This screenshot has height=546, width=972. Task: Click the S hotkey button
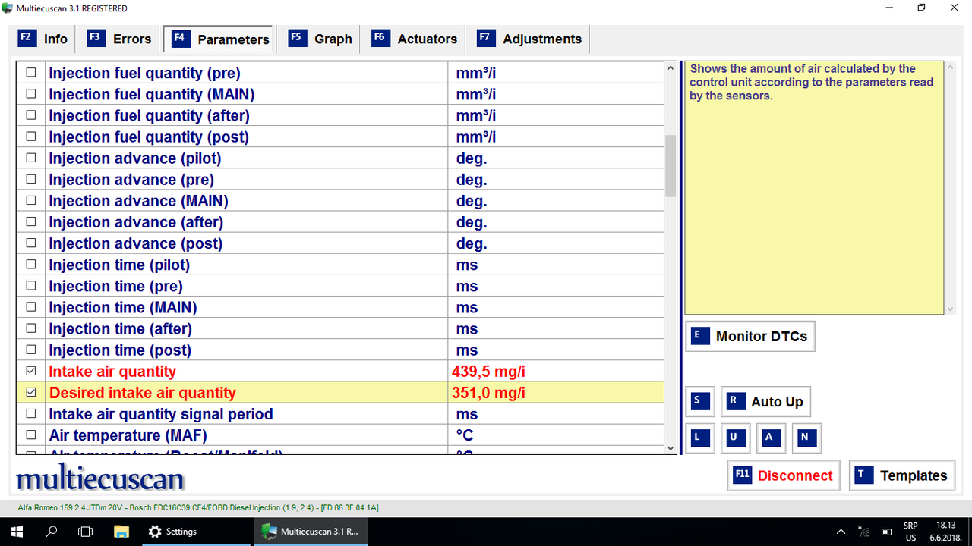click(x=699, y=401)
